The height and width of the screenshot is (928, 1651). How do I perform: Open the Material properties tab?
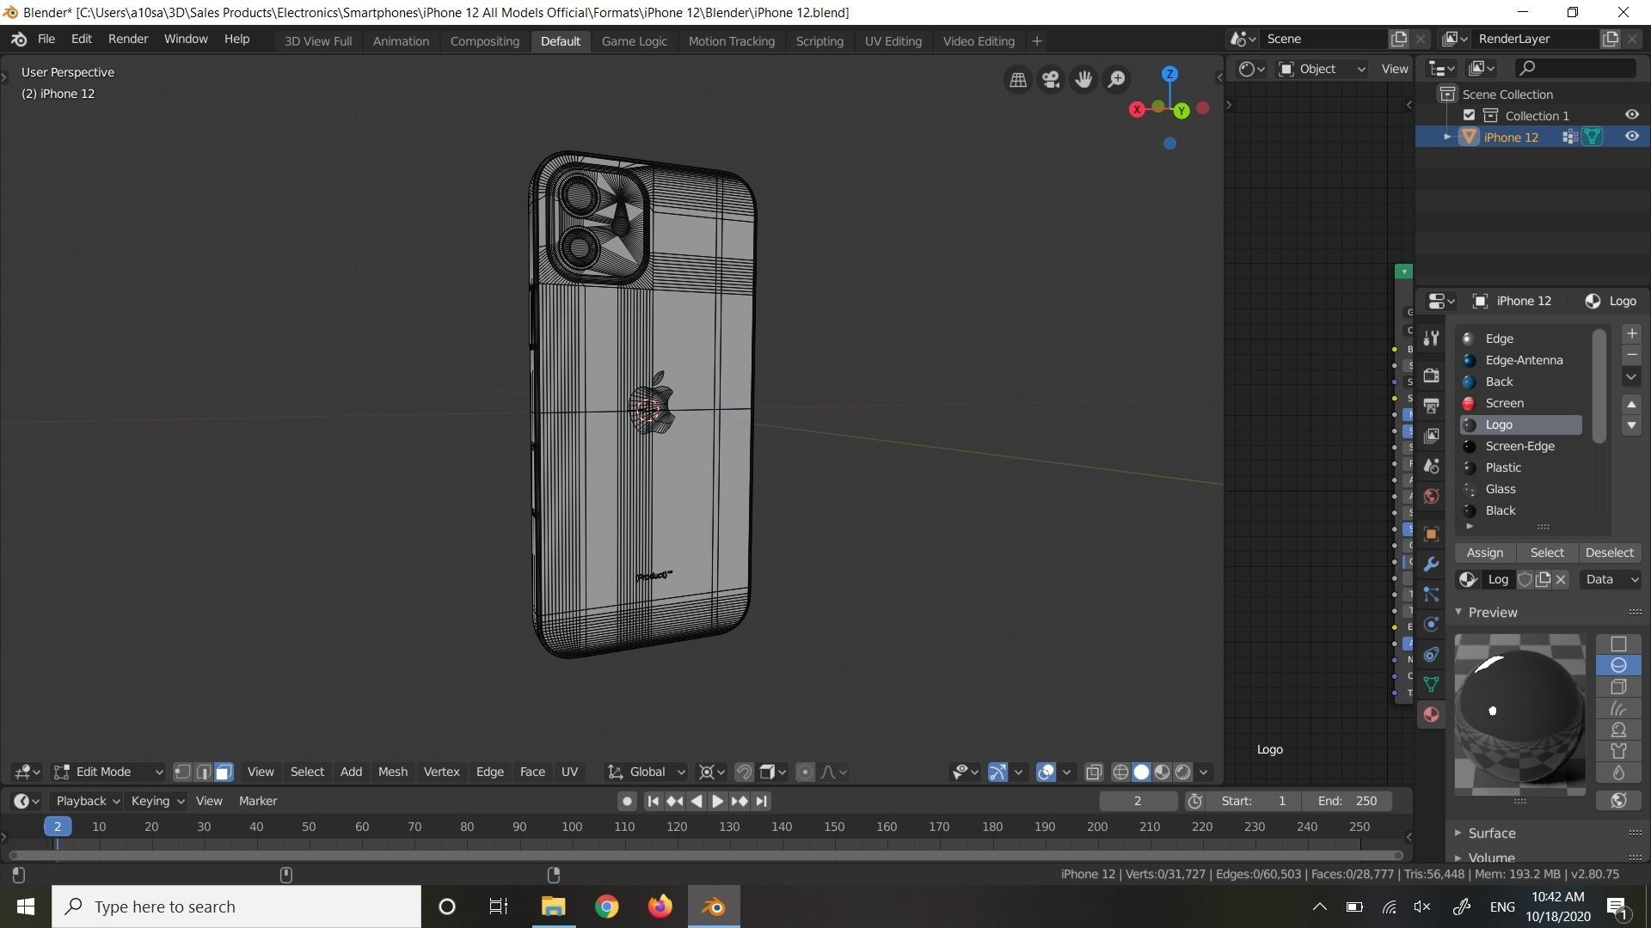[1431, 714]
